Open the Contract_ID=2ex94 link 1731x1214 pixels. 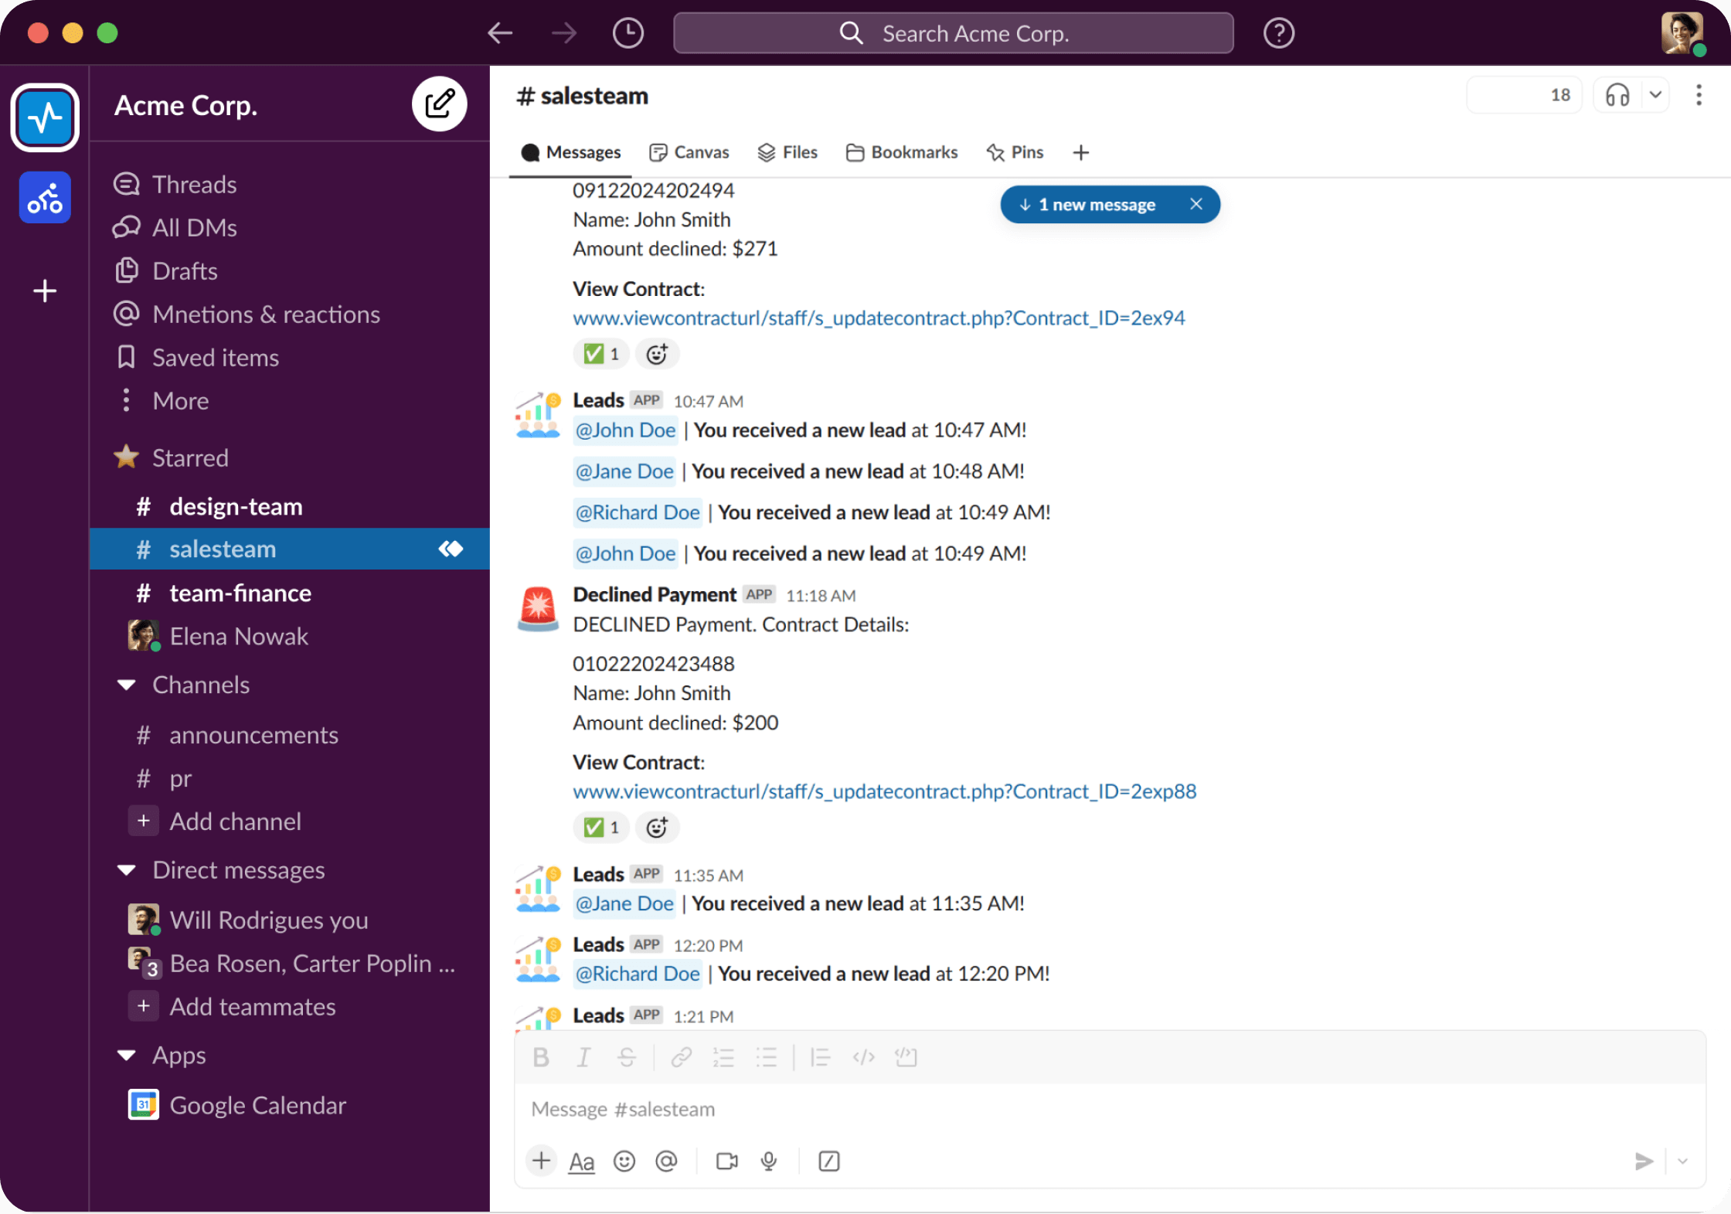[879, 318]
